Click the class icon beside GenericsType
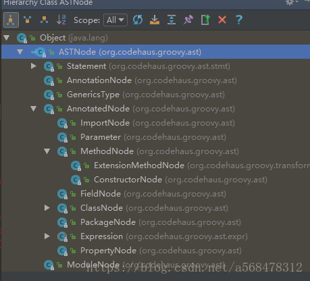The width and height of the screenshot is (310, 281). pos(49,95)
